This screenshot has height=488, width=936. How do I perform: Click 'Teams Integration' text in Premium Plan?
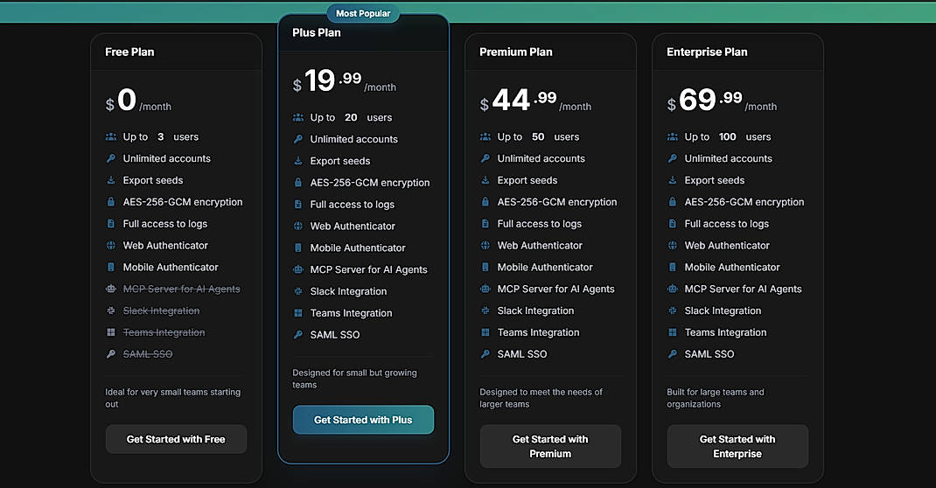539,332
